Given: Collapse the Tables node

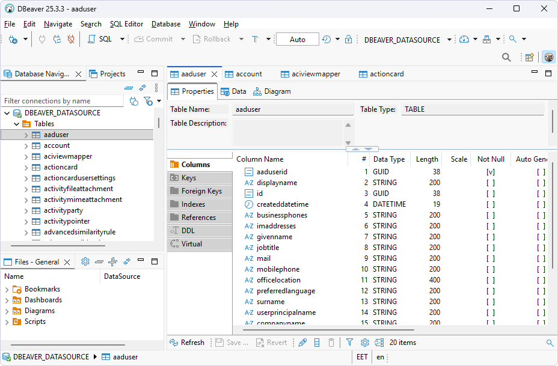Looking at the screenshot, I should [x=16, y=123].
